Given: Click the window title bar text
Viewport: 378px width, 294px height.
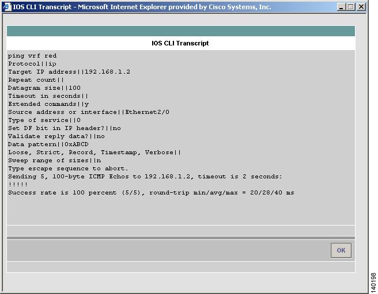Looking at the screenshot, I should coord(142,7).
